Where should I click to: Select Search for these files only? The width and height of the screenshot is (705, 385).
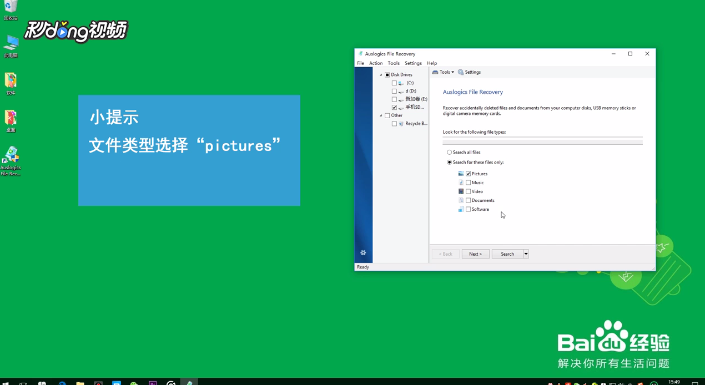(x=450, y=163)
